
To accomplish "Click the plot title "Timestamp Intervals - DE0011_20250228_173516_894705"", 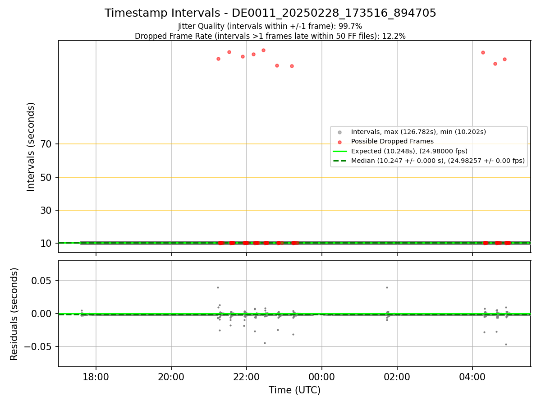I will tap(270, 13).
